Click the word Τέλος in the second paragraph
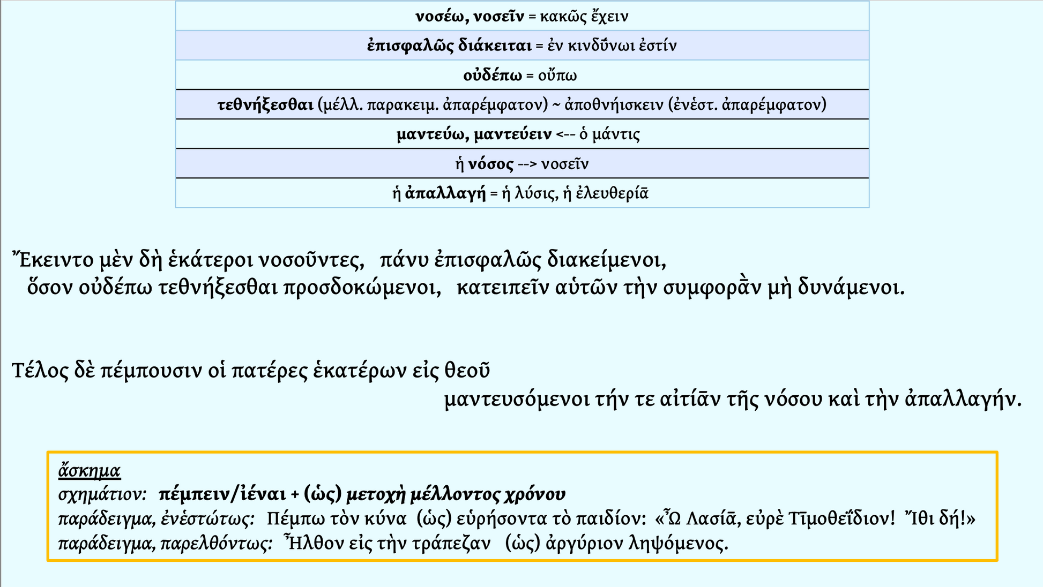Image resolution: width=1043 pixels, height=587 pixels. pos(40,371)
